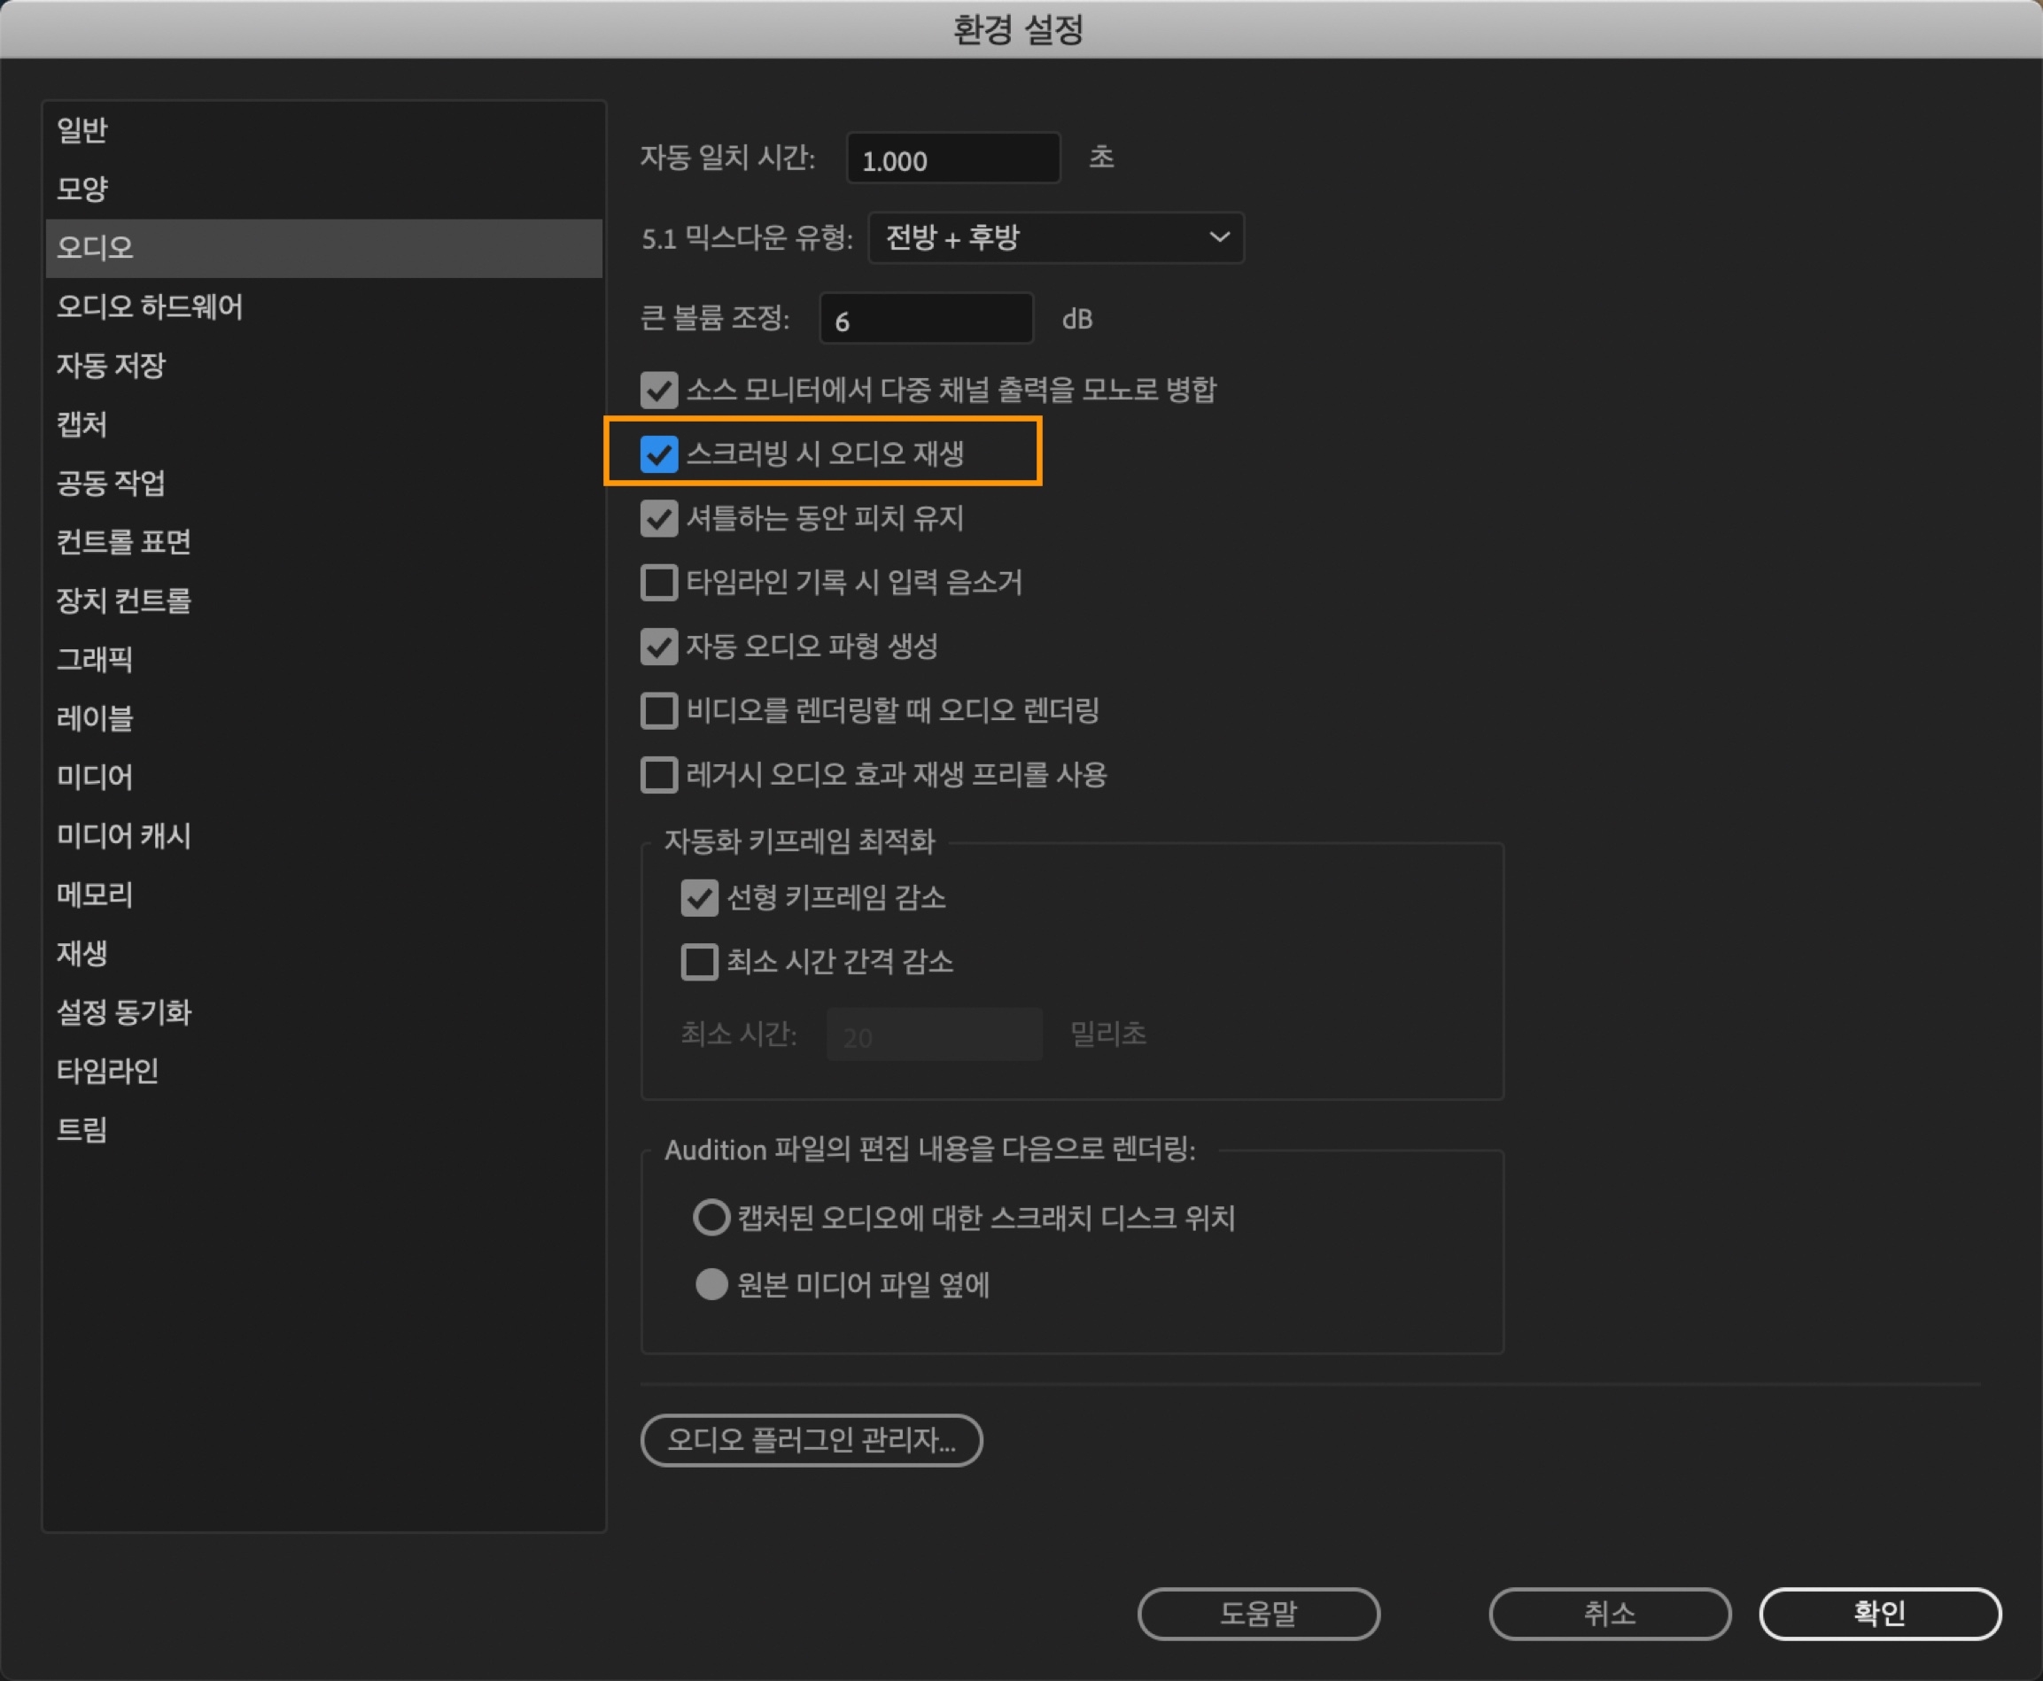Viewport: 2043px width, 1681px height.
Task: Check 레거시 오디오 효과 재생 프리롤 사용
Action: 659,775
